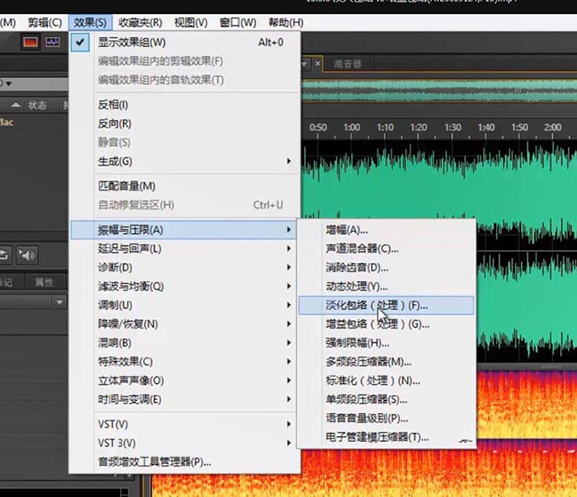Click the loop playback icon left of speaker

point(5,255)
